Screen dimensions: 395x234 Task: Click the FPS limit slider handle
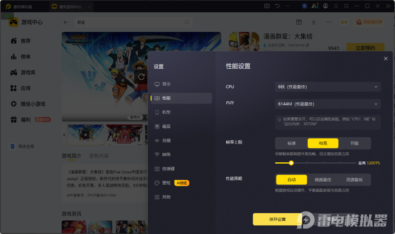pos(291,163)
